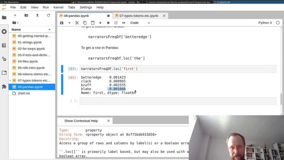
Task: Restart the kernel
Action: [116, 23]
